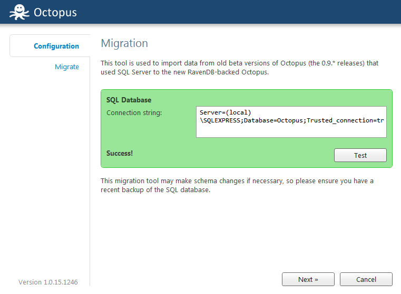Click the description about RavenDB-backed Octopus
Viewport: 401px width, 294px height.
pos(239,68)
